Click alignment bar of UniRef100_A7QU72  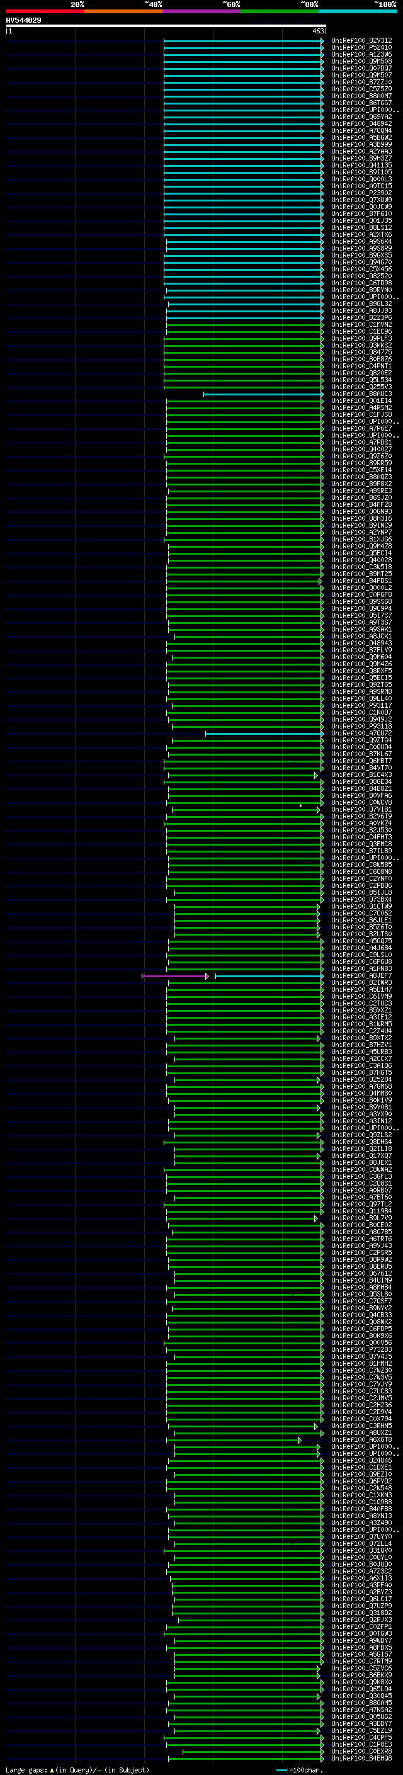[264, 733]
